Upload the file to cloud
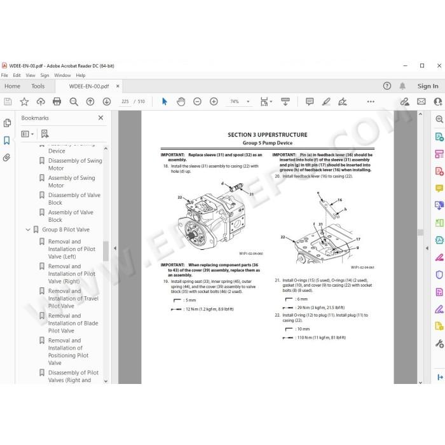This screenshot has width=445, height=445. pyautogui.click(x=41, y=102)
